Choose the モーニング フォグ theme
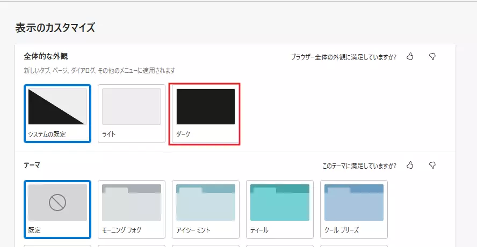 click(x=132, y=209)
